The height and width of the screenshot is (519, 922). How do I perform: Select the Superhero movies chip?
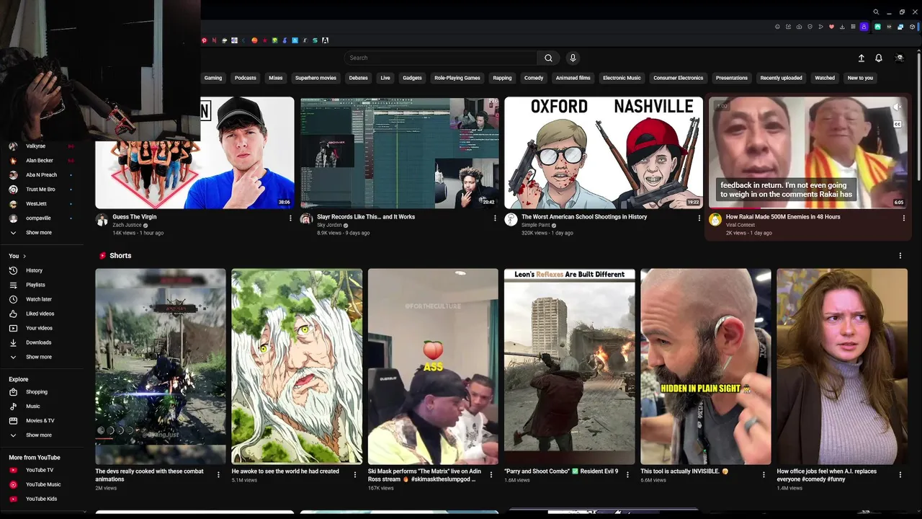pyautogui.click(x=315, y=78)
